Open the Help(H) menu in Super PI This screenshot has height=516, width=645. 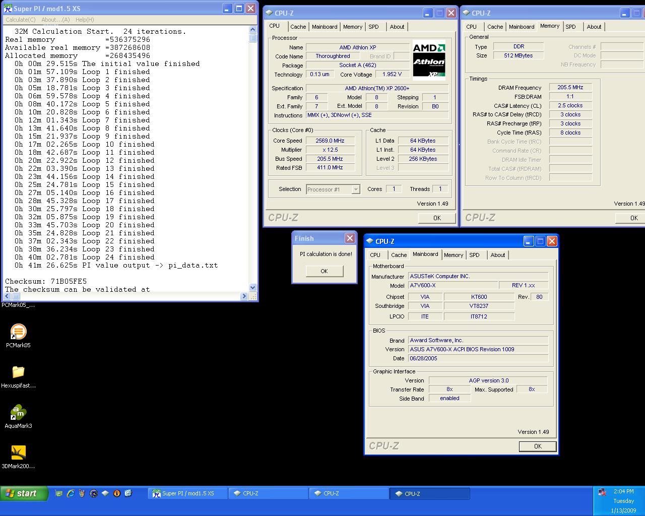pos(85,20)
